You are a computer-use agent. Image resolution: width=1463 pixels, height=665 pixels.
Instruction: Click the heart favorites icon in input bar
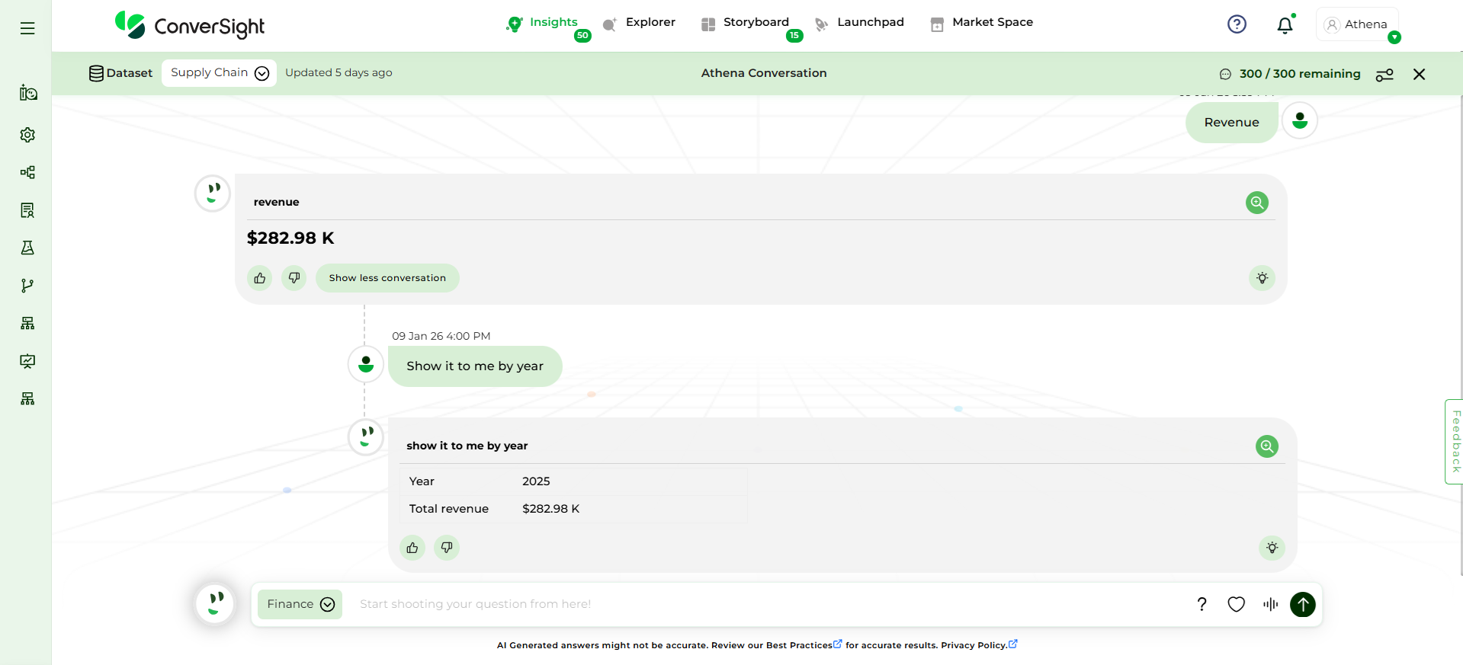click(1236, 604)
